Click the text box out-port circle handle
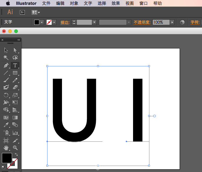This screenshot has width=202, height=172. point(155,116)
